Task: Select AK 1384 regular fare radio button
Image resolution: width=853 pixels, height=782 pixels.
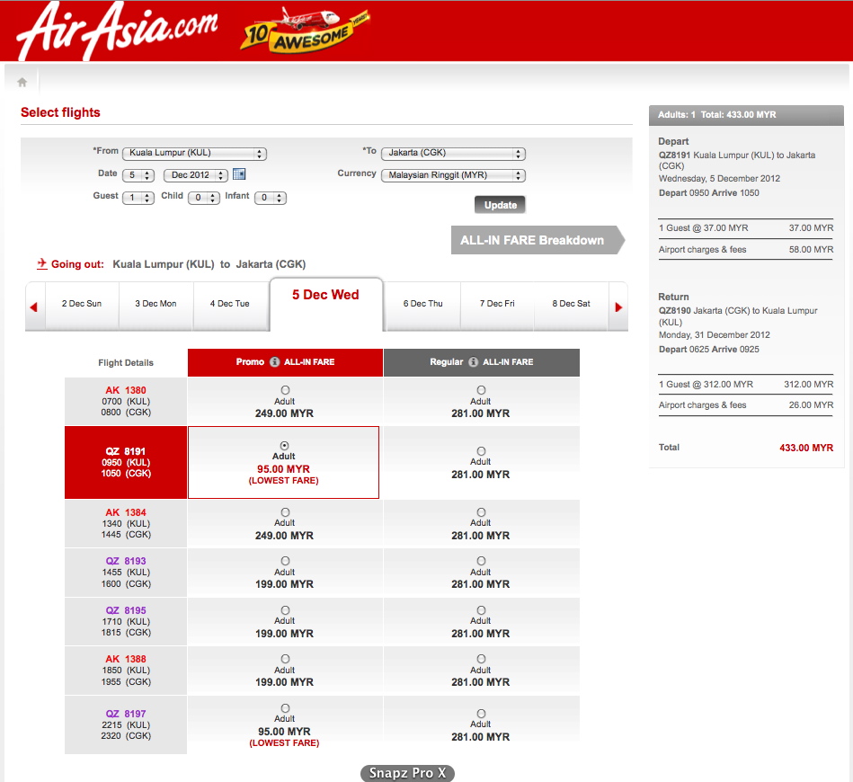Action: (481, 512)
